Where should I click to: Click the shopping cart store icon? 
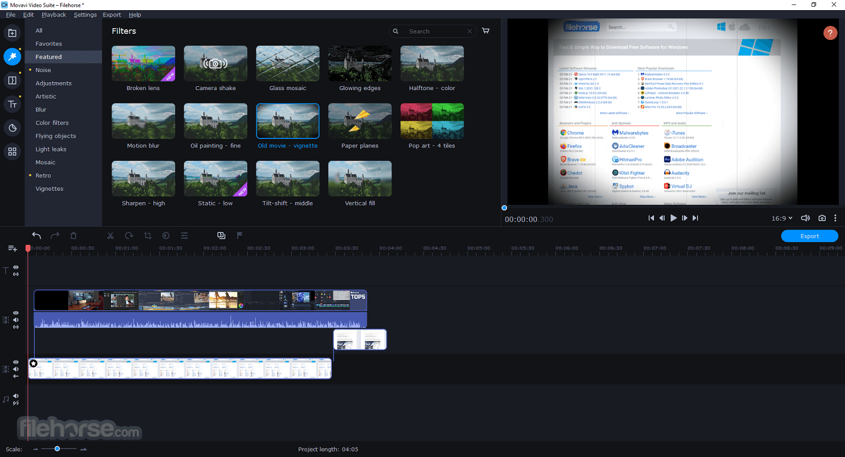(486, 31)
